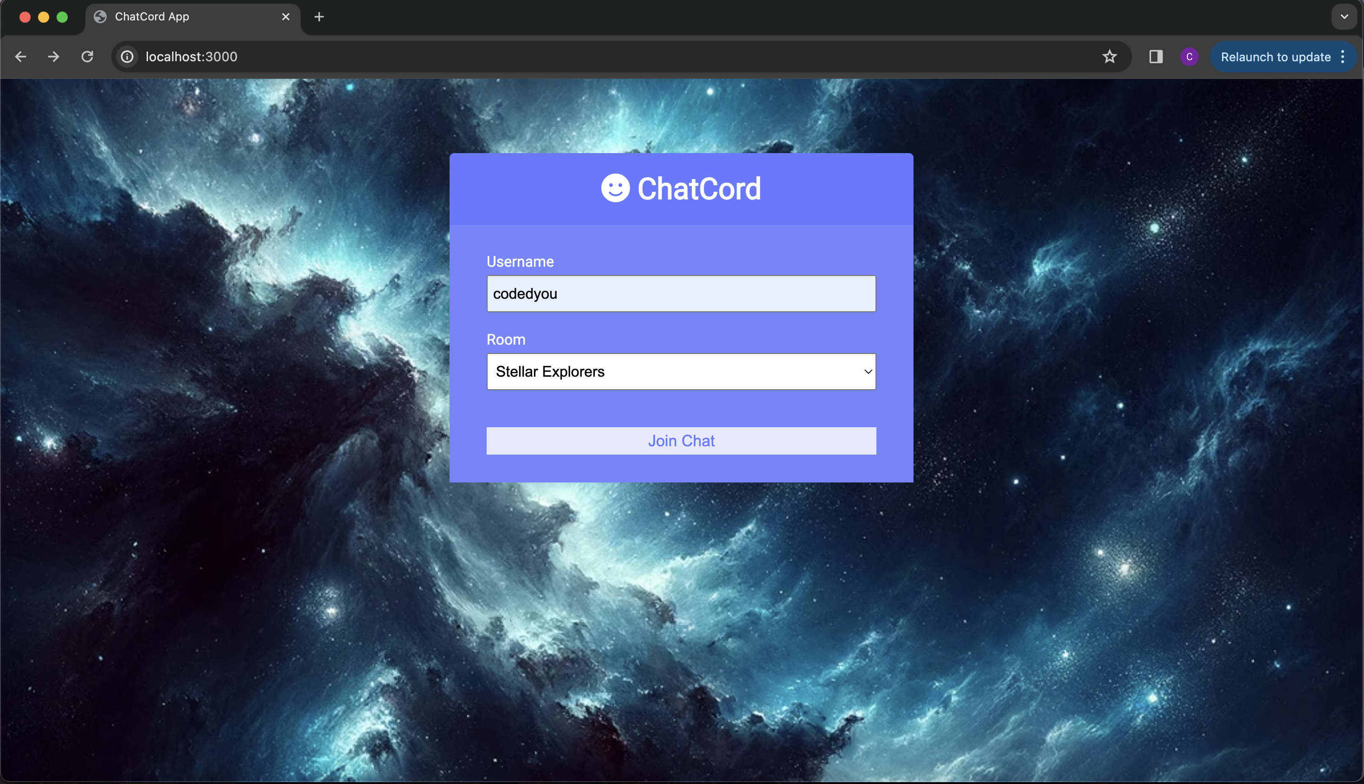Click the browser forward arrow

[53, 57]
